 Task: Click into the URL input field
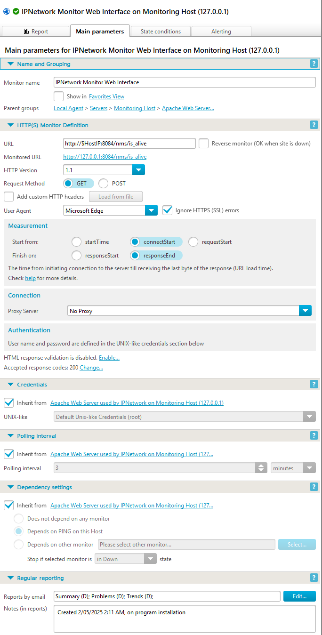[129, 143]
